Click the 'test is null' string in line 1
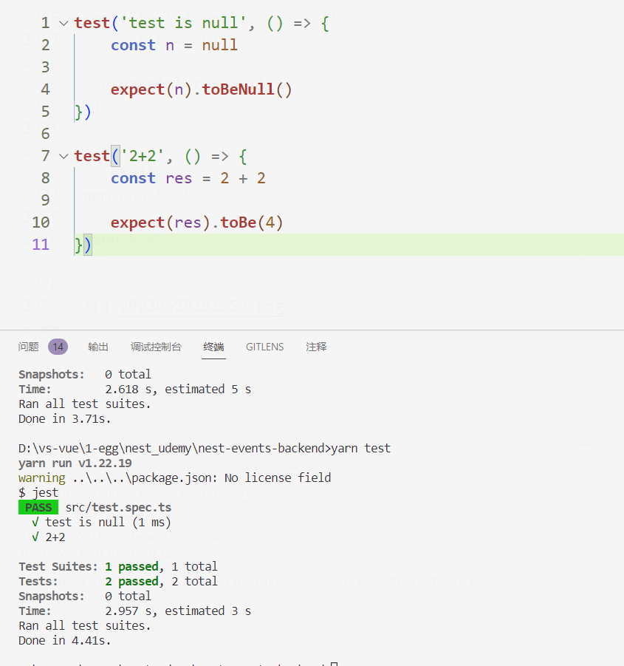This screenshot has height=666, width=624. point(179,23)
